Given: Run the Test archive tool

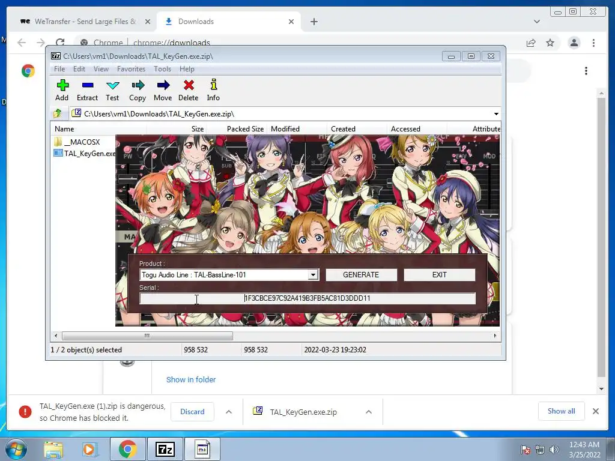Looking at the screenshot, I should 112,90.
